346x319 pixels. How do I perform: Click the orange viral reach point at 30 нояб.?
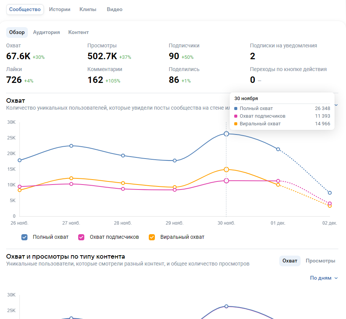point(226,169)
